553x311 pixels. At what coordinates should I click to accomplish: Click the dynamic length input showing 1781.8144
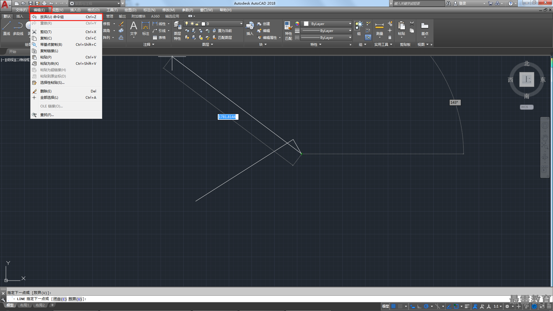click(x=228, y=117)
